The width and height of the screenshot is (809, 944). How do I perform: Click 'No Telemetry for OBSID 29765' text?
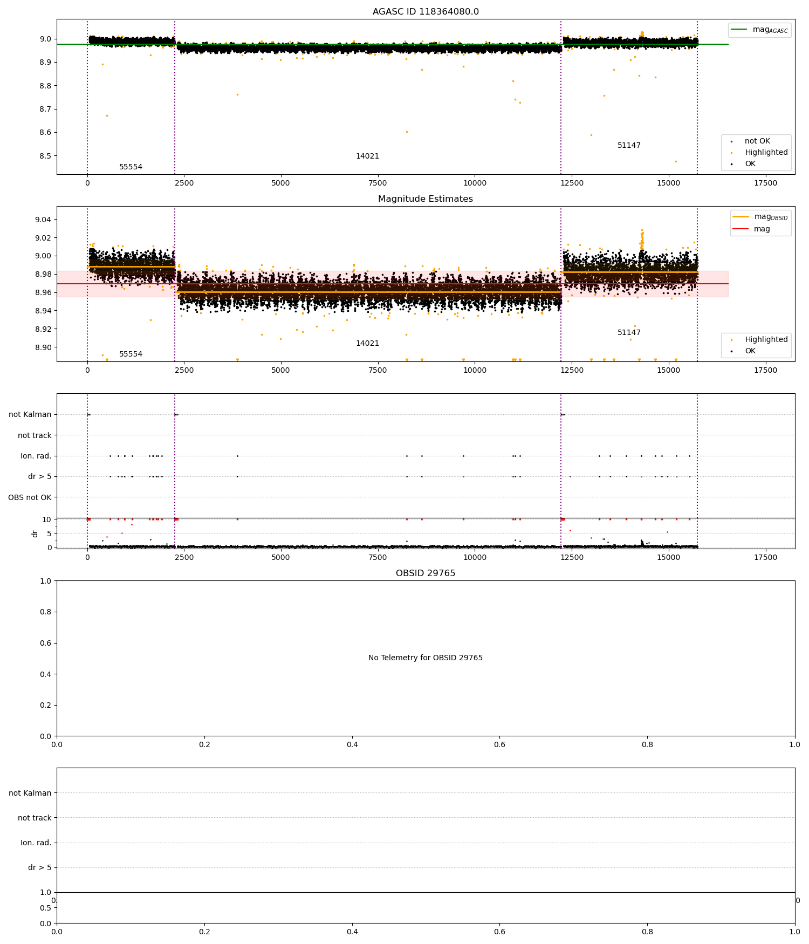[x=426, y=658]
